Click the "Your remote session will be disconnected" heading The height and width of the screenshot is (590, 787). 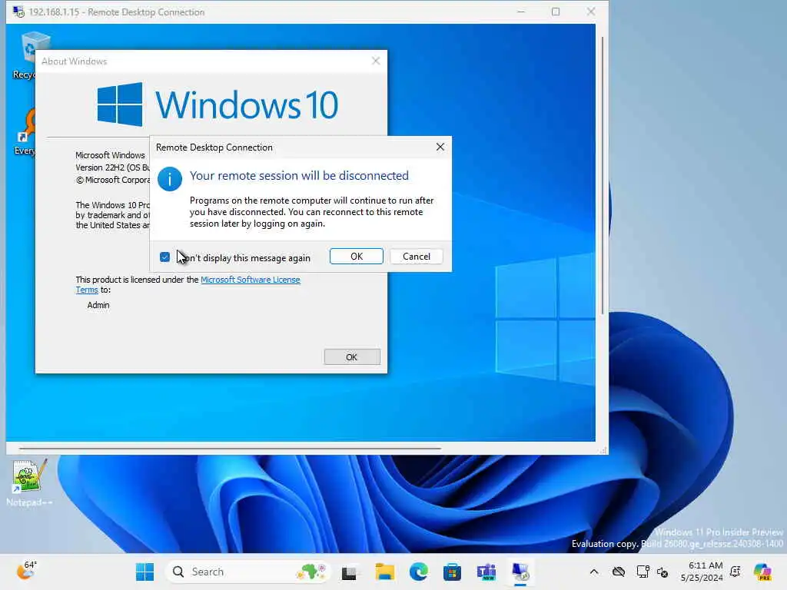[299, 176]
